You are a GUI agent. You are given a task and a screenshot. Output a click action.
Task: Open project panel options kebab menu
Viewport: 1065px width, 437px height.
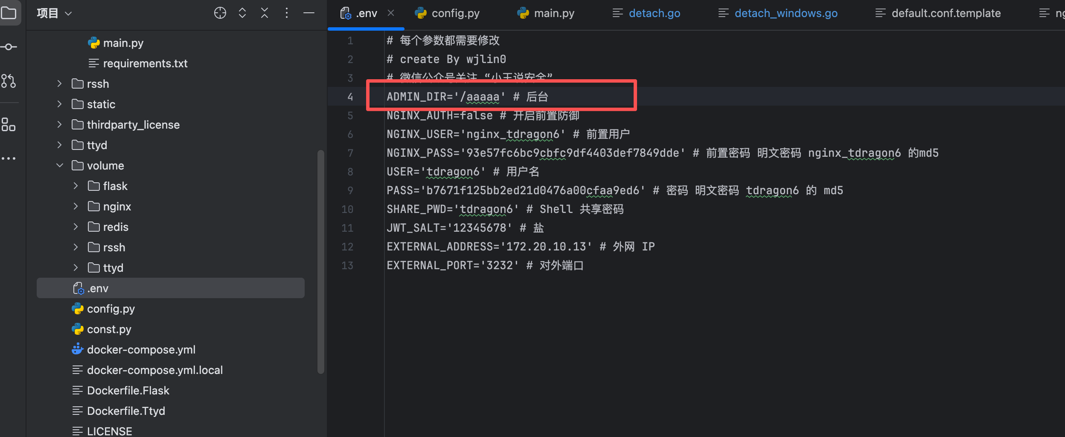tap(287, 13)
